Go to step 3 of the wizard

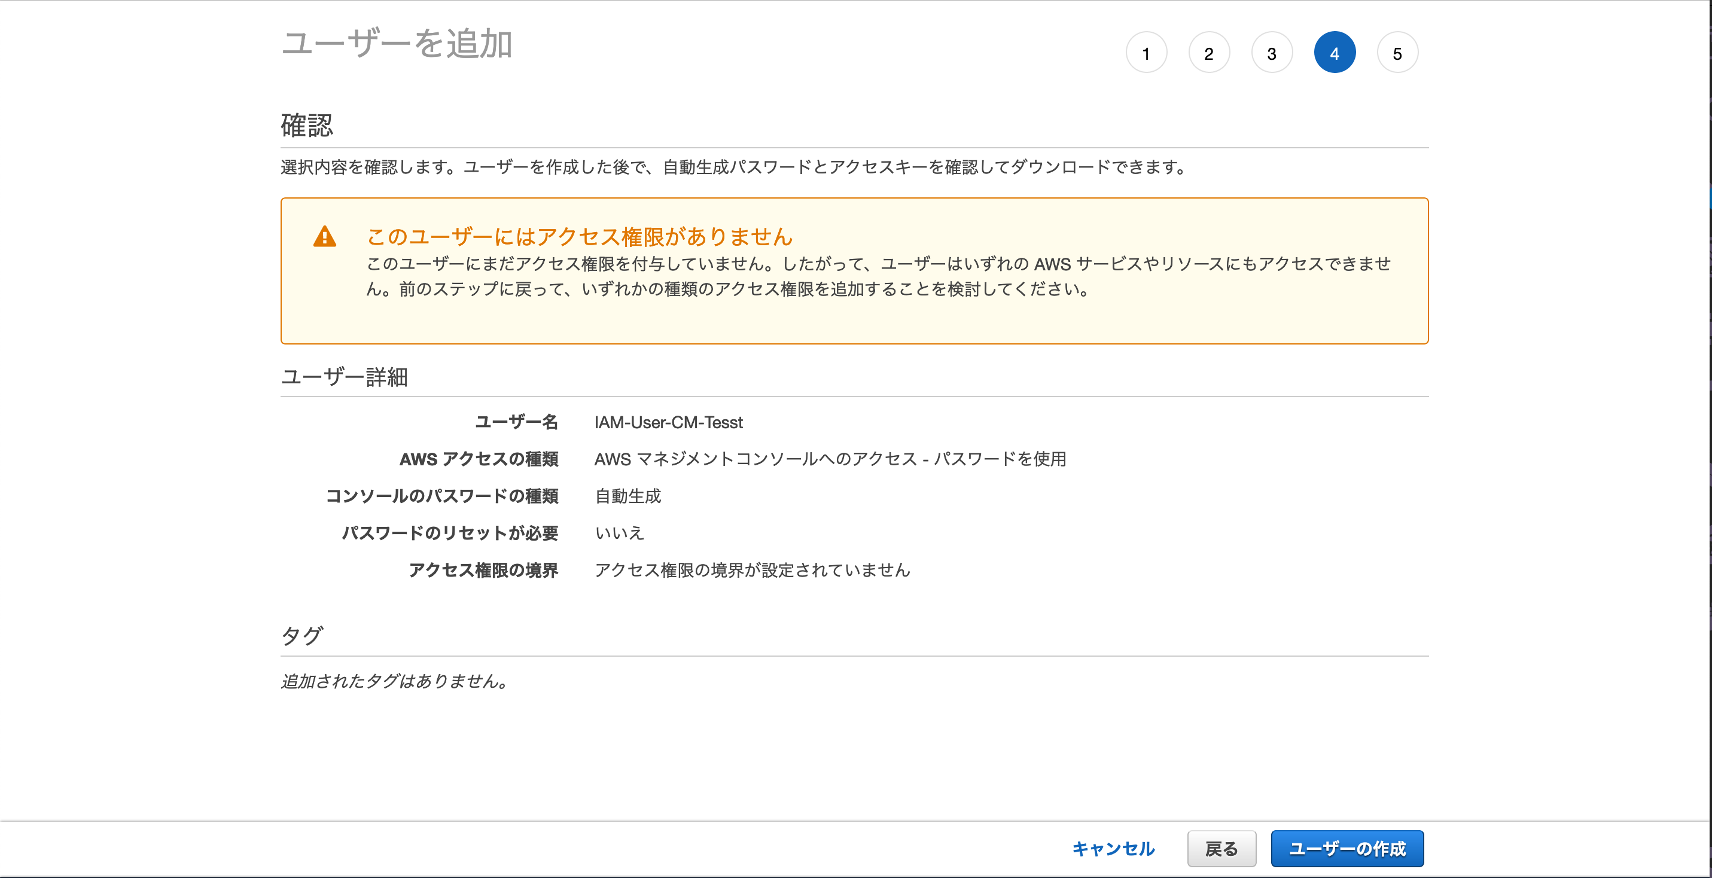1271,53
